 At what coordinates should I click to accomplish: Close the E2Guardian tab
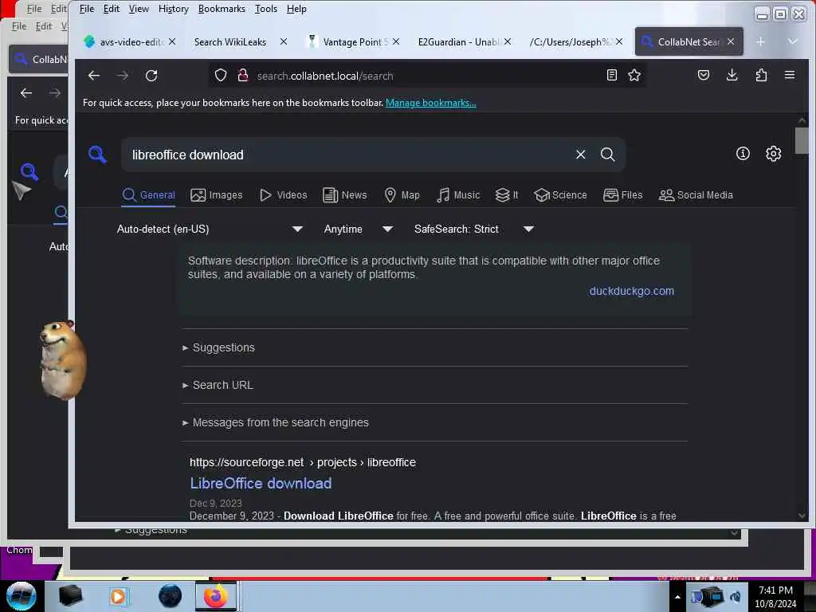508,41
